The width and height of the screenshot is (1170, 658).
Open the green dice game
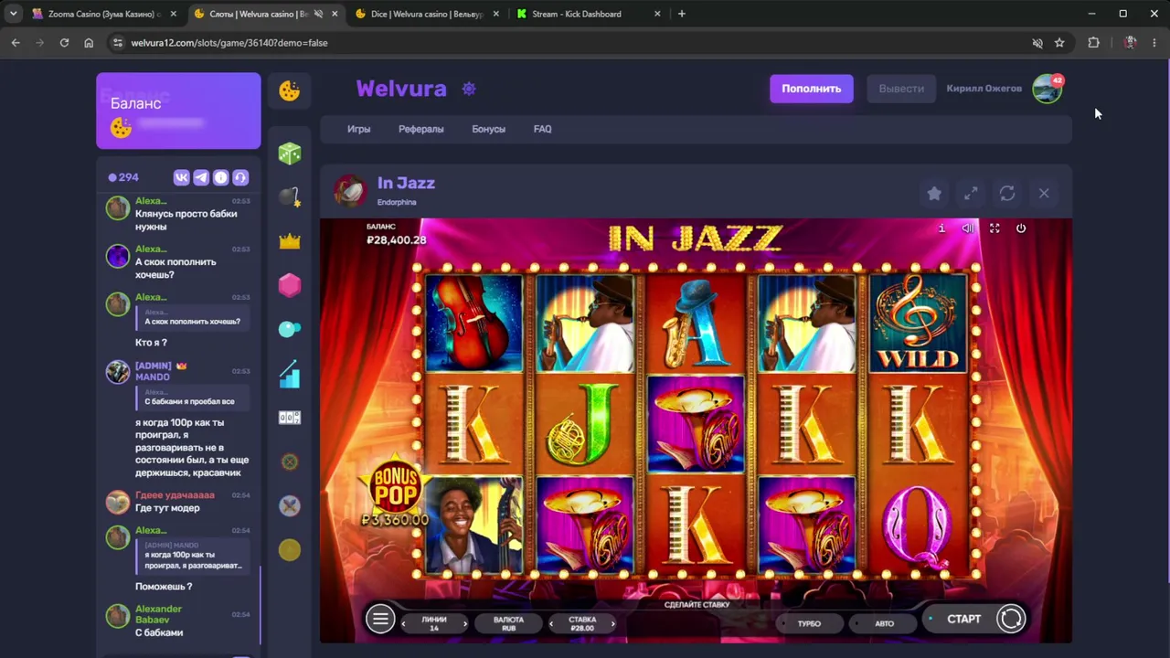[290, 153]
